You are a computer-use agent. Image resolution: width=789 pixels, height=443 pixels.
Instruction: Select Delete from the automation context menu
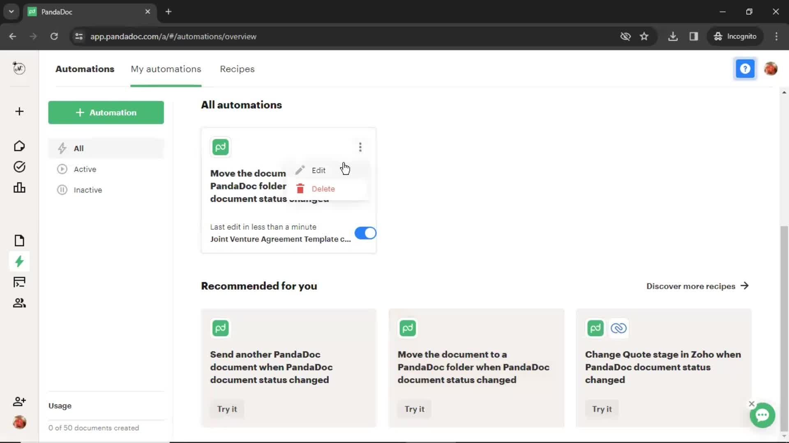coord(323,188)
